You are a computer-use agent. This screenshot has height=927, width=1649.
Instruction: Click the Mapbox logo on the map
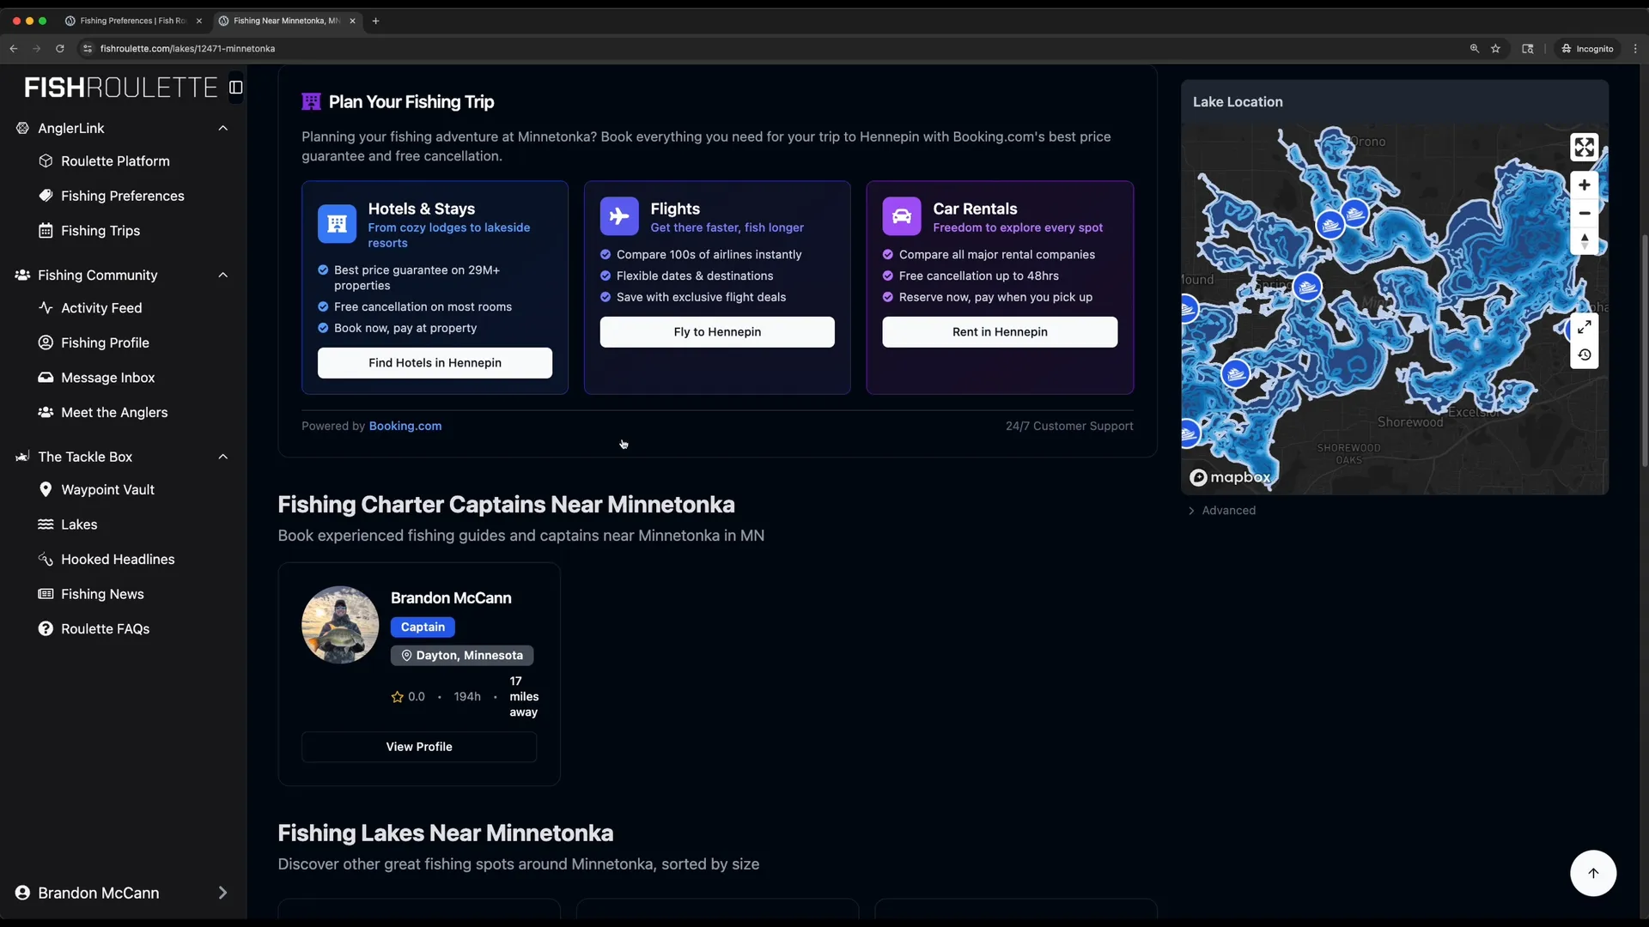pos(1230,478)
